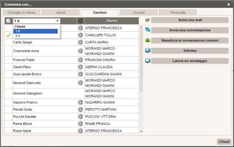Select the Genitori tab
Screen dimensions: 234x147
pos(100,13)
